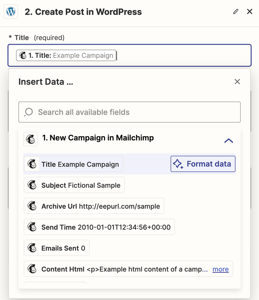Click Mailchimp icon on Emails Sent row
Viewport: 259px width, 300px height.
tap(32, 248)
